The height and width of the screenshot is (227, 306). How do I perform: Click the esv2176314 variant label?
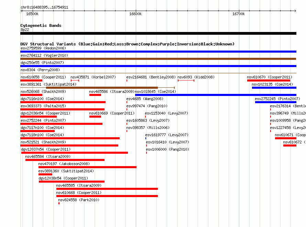click(288, 106)
